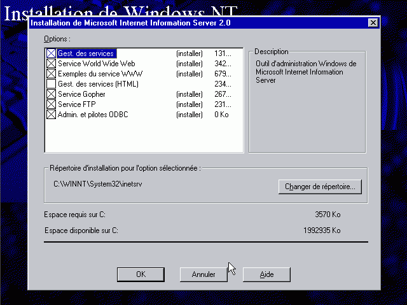
Task: Select 'Exemples du service WWW' label
Action: coord(100,74)
